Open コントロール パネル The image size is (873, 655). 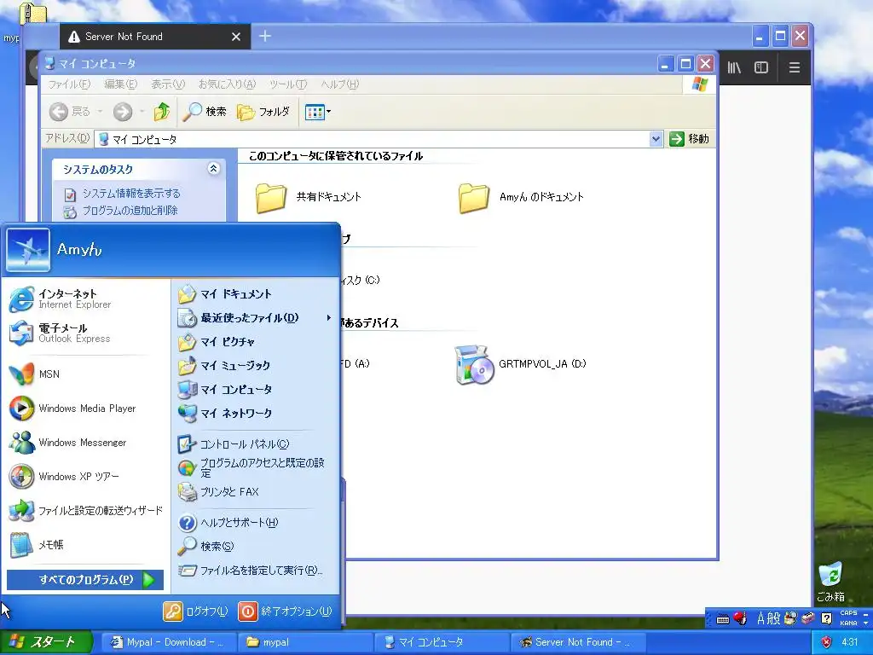click(x=254, y=443)
